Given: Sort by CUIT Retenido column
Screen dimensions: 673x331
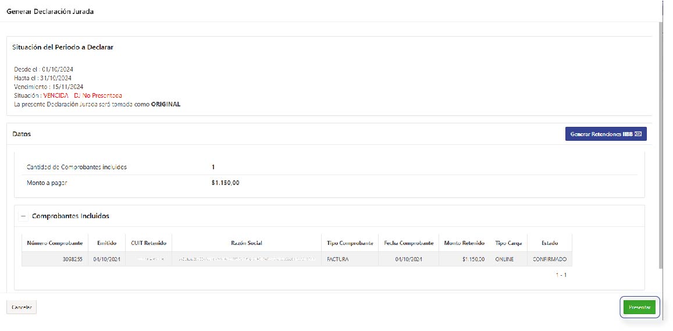Looking at the screenshot, I should pyautogui.click(x=148, y=243).
